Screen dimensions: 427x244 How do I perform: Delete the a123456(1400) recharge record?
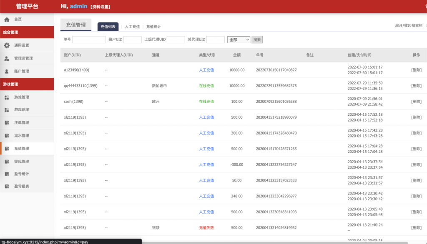point(416,70)
